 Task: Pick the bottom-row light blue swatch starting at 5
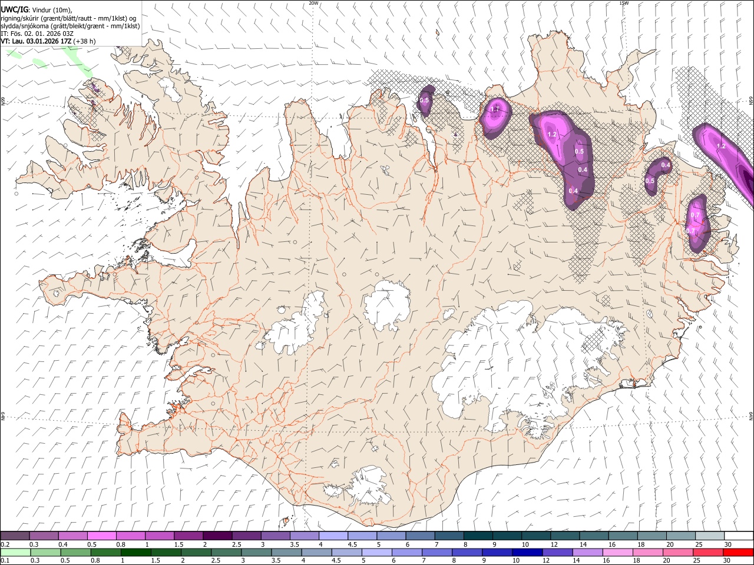pos(377,552)
